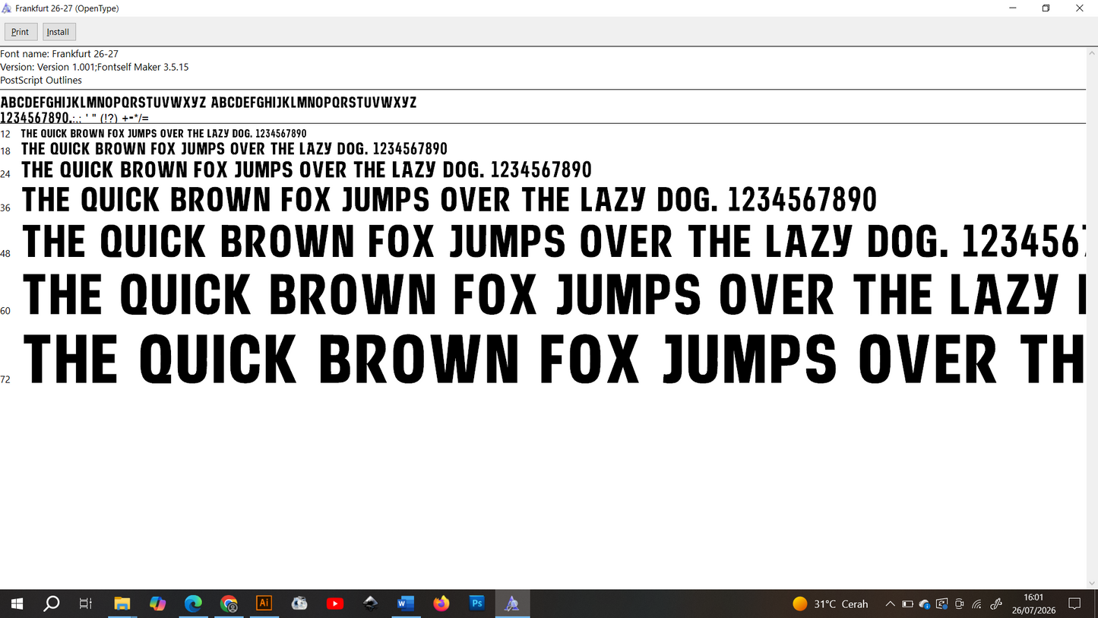Screen dimensions: 1098x618
Task: Minimize the Frankfurt 26-27 font window
Action: [1012, 8]
